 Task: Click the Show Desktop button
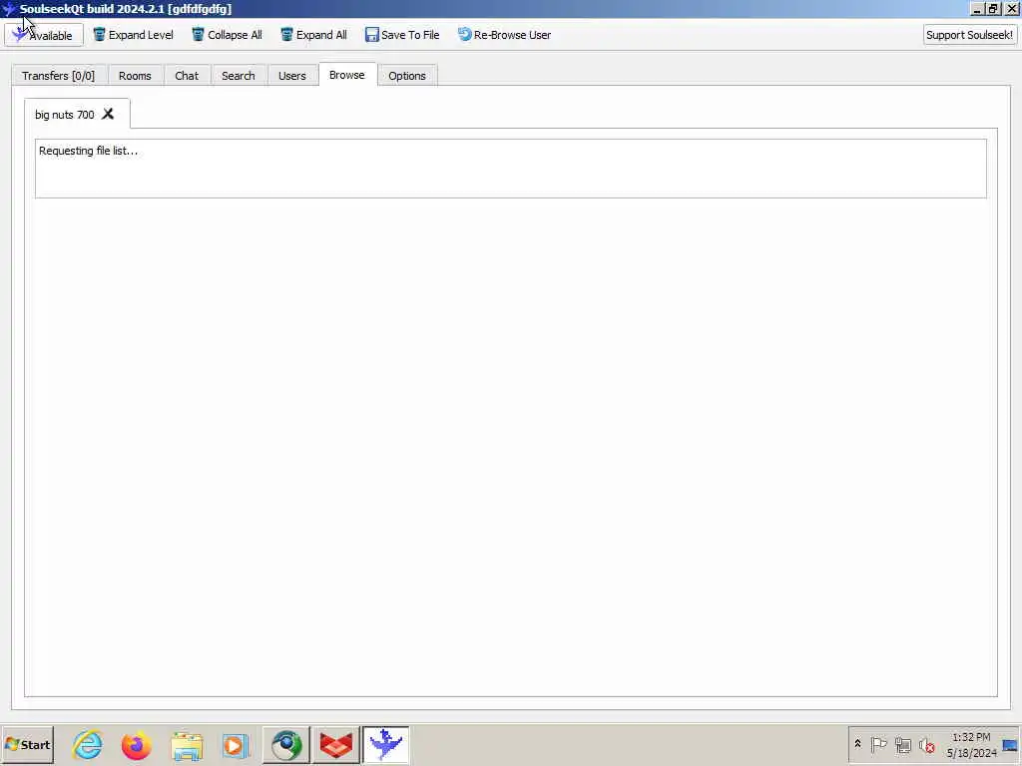(1010, 745)
